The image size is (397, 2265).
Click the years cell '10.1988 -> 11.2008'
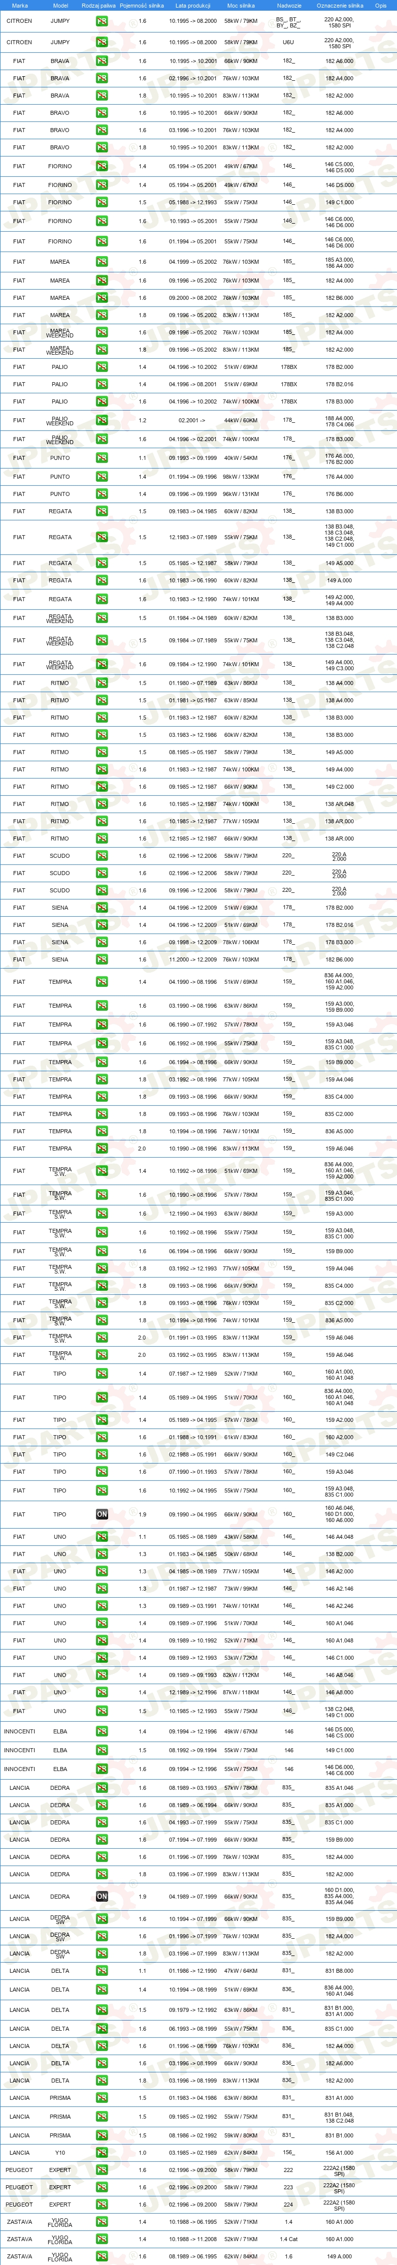(x=192, y=2239)
